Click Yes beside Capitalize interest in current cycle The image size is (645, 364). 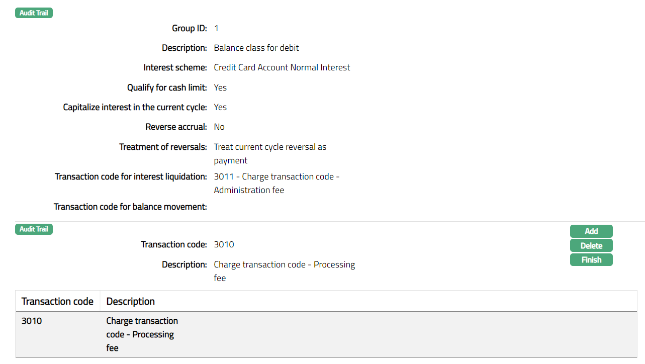tap(220, 107)
